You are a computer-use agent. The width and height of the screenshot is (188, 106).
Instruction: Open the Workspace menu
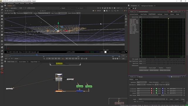11,3
